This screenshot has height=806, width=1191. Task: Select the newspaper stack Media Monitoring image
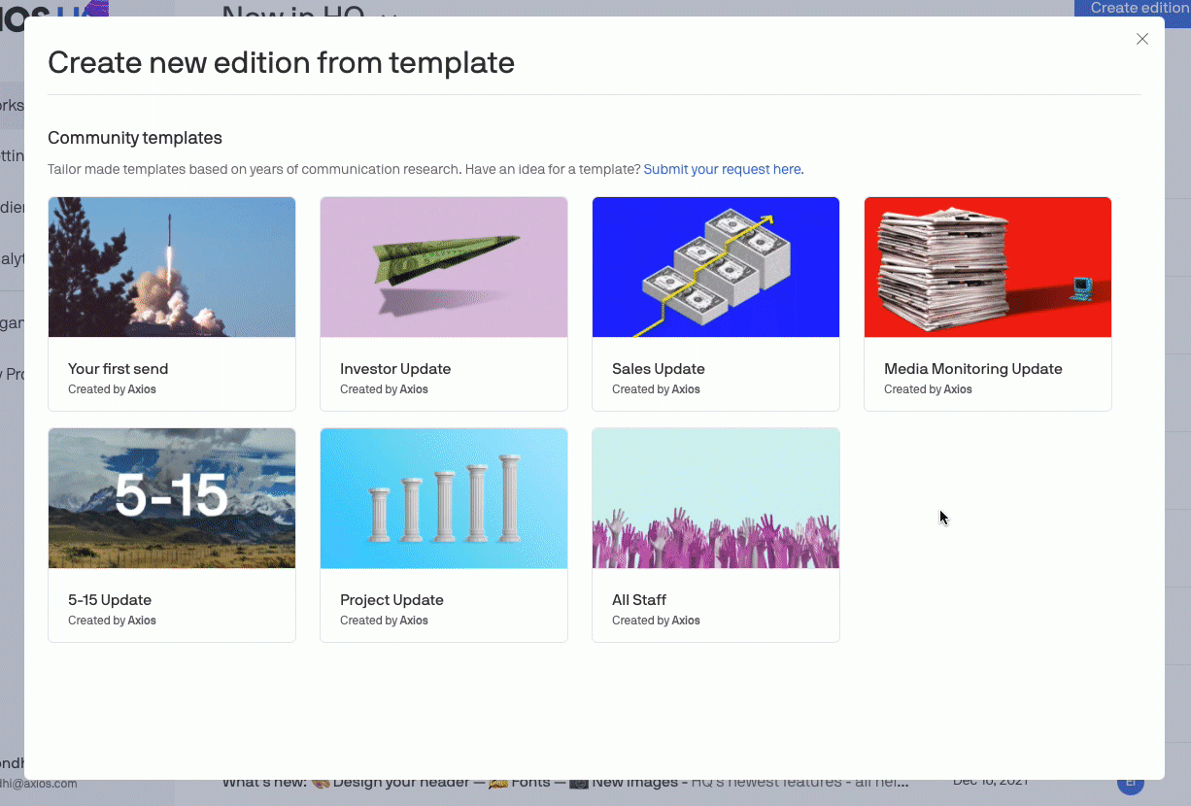point(988,267)
